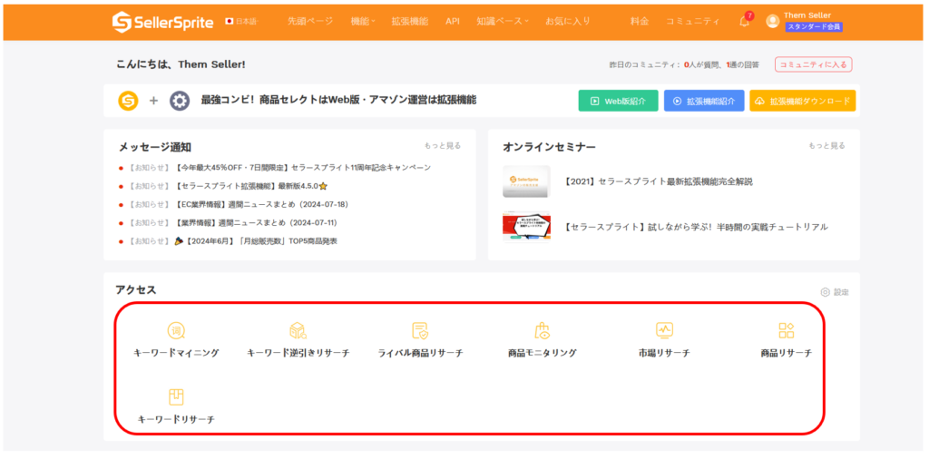
Task: Open the キーワード逆引きリサーチ icon
Action: (298, 331)
